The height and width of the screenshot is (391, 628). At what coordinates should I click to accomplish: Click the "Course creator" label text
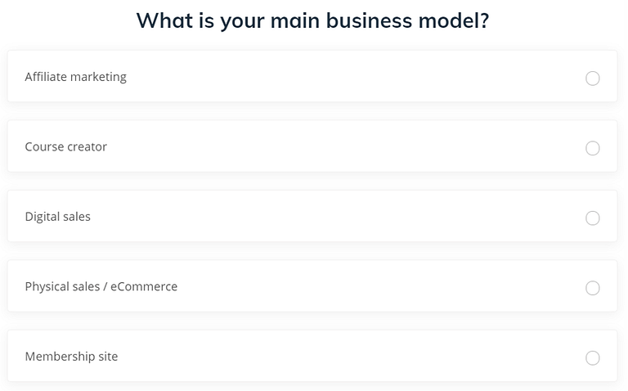click(x=65, y=147)
